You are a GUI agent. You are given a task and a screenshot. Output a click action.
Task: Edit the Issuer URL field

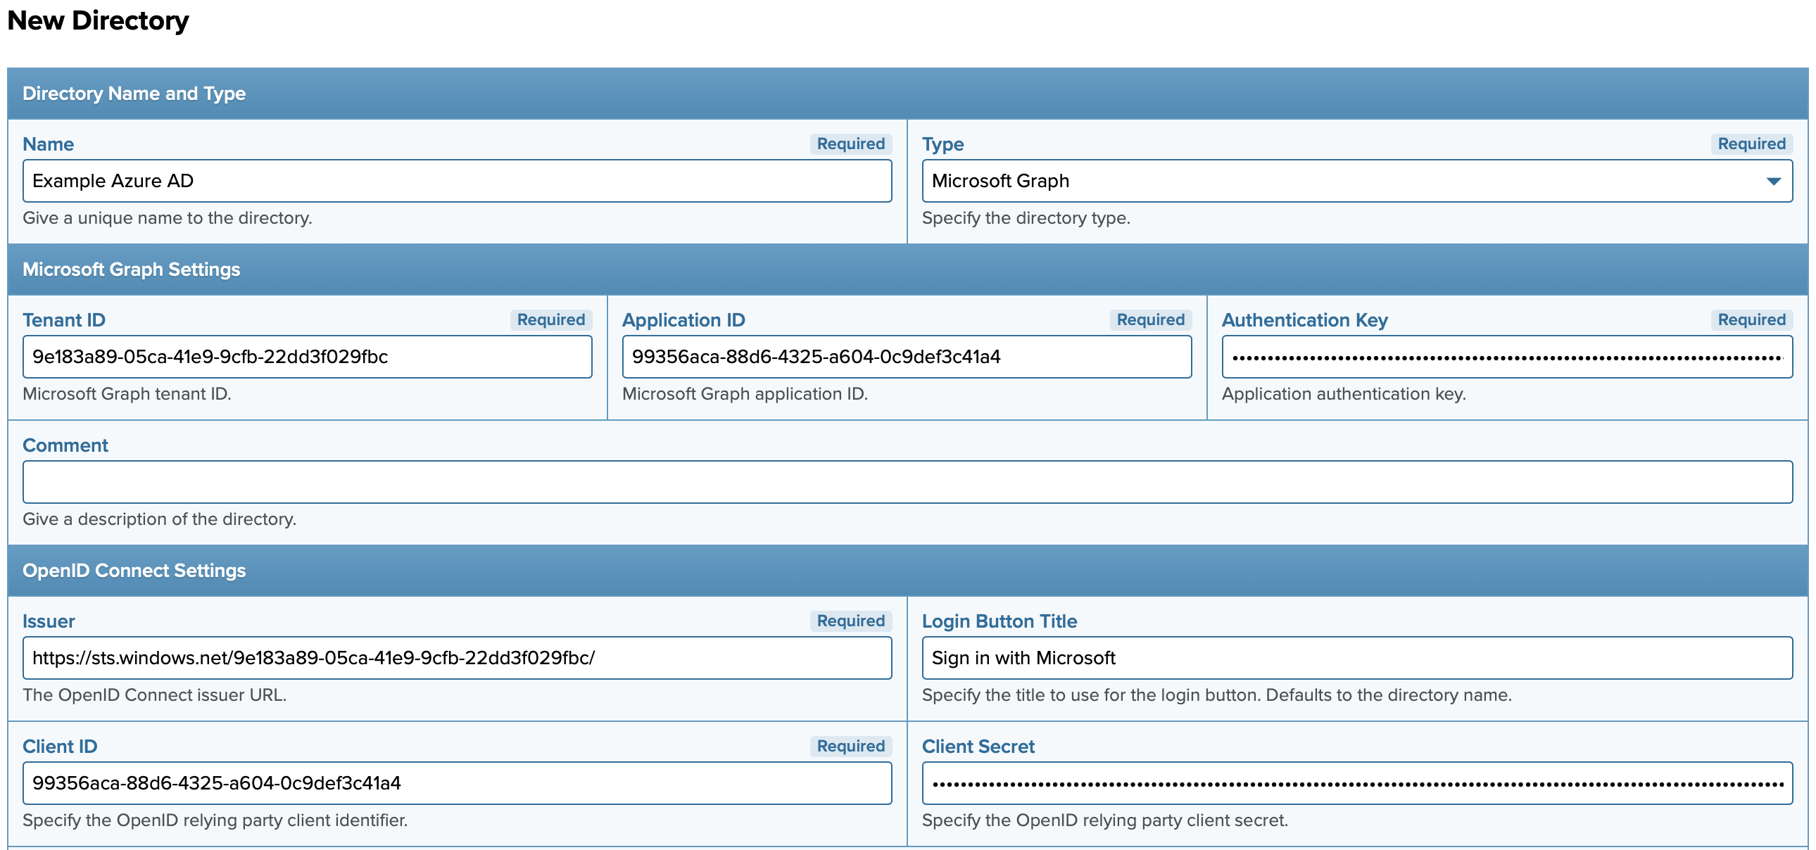point(457,658)
